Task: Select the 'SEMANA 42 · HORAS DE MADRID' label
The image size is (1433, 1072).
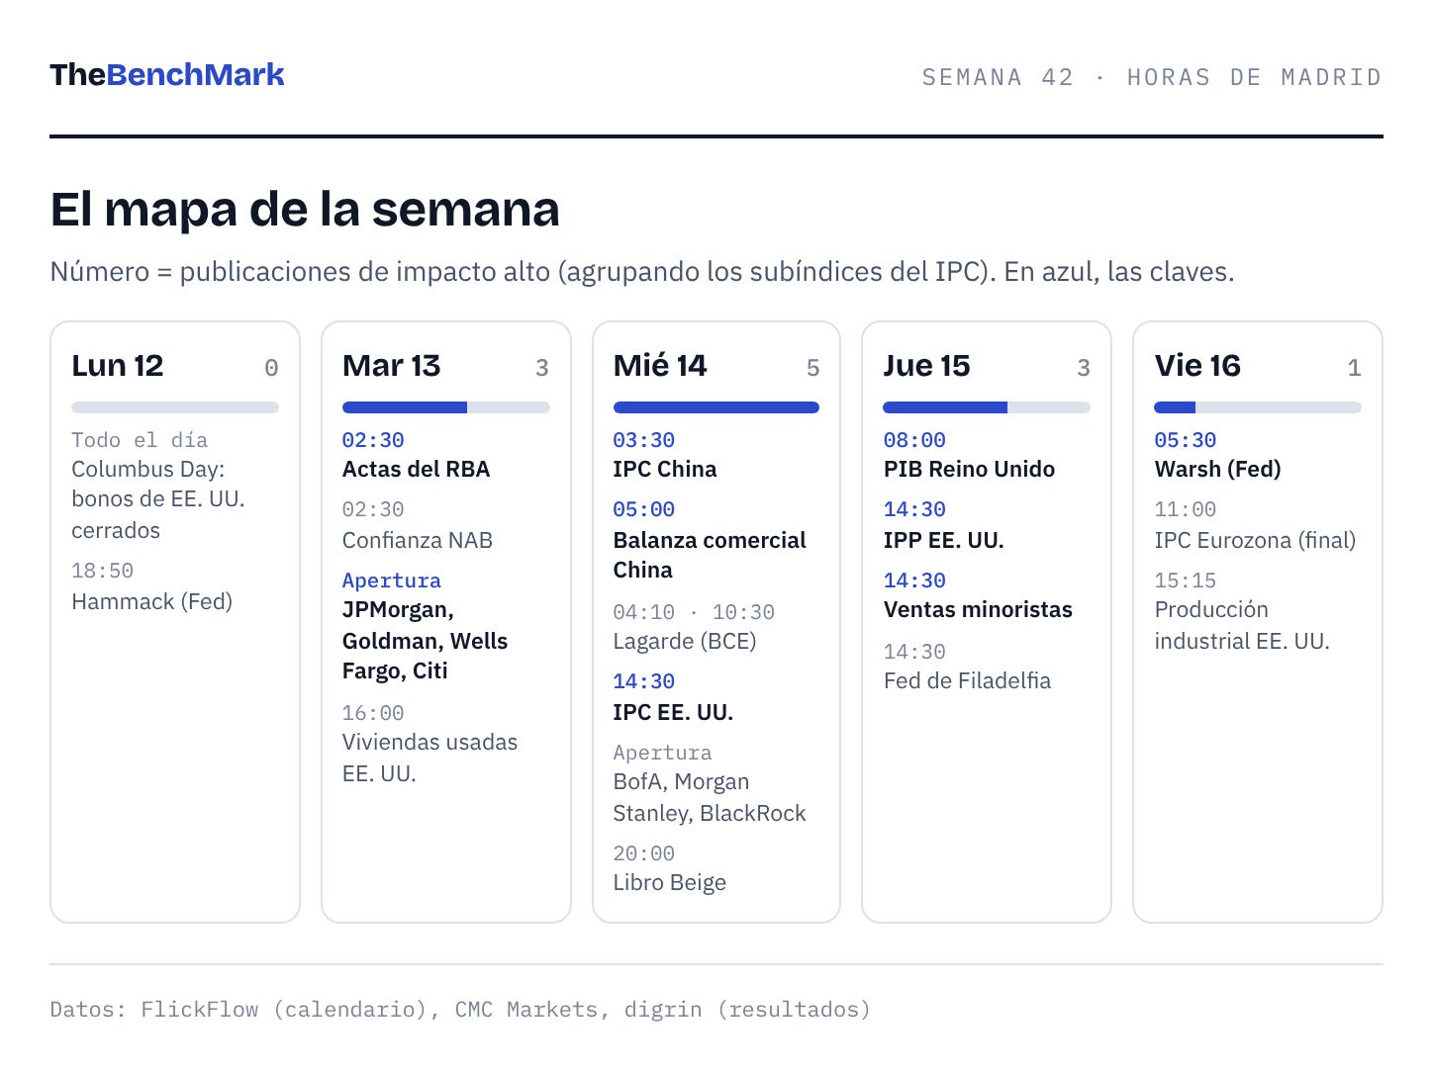Action: (x=1152, y=77)
